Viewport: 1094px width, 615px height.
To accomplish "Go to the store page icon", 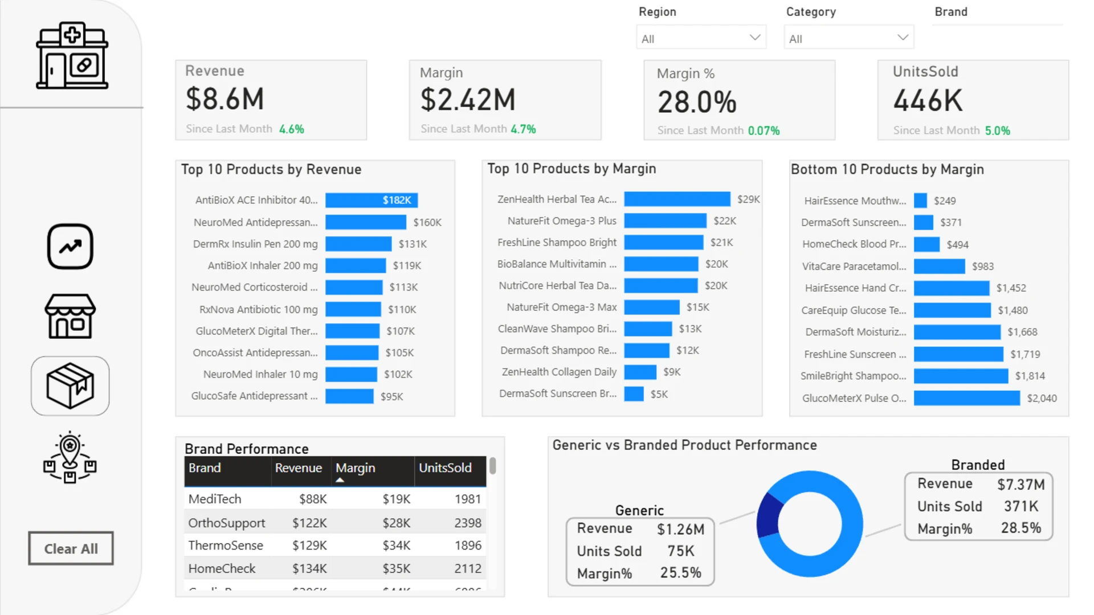I will tap(70, 316).
